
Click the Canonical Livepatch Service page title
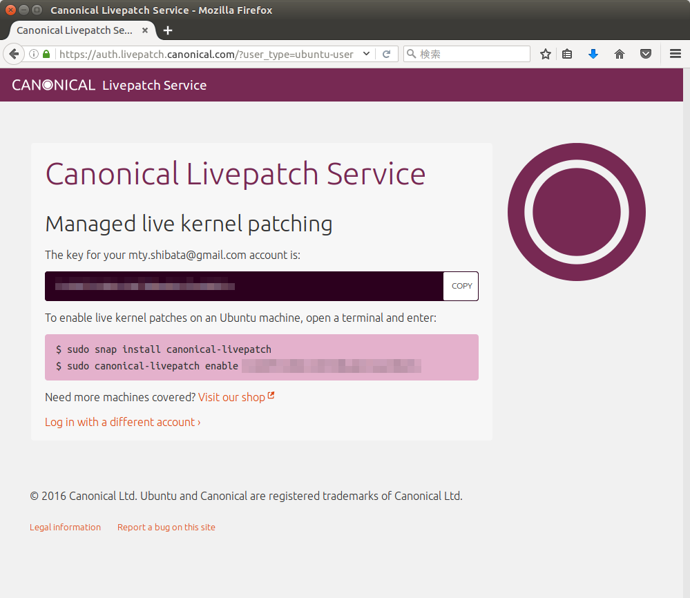point(236,174)
